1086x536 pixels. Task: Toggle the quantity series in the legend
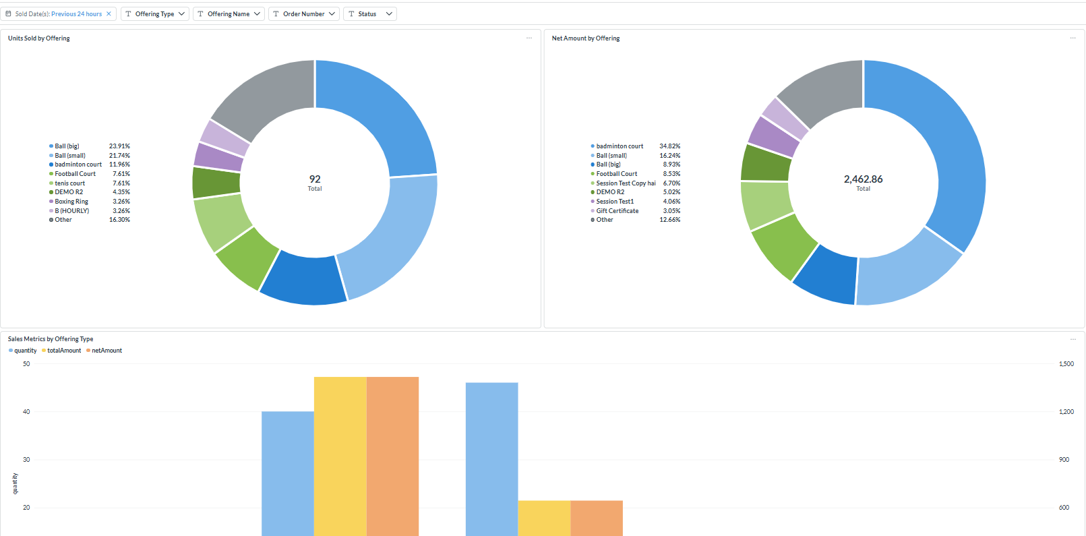[x=23, y=351]
